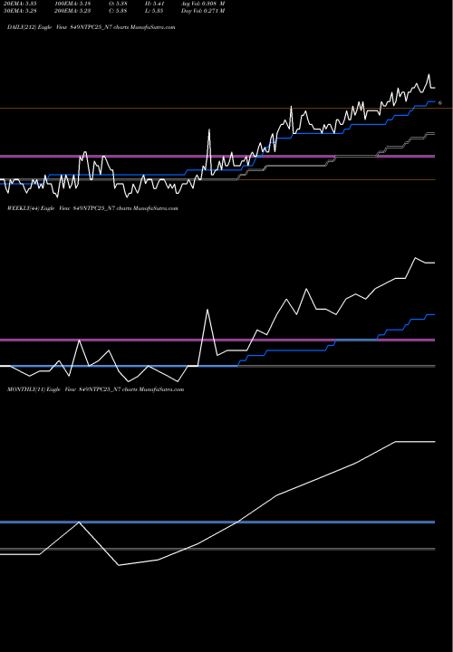This screenshot has height=652, width=453.
Task: Click the open price 'O:' value
Action: pyautogui.click(x=118, y=4)
